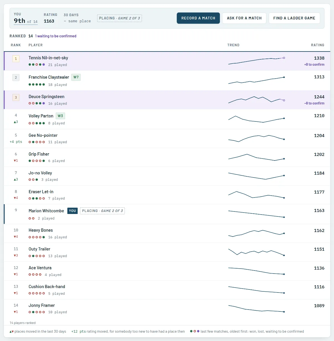The height and width of the screenshot is (341, 334).
Task: Click the Record a Match button
Action: [x=198, y=18]
